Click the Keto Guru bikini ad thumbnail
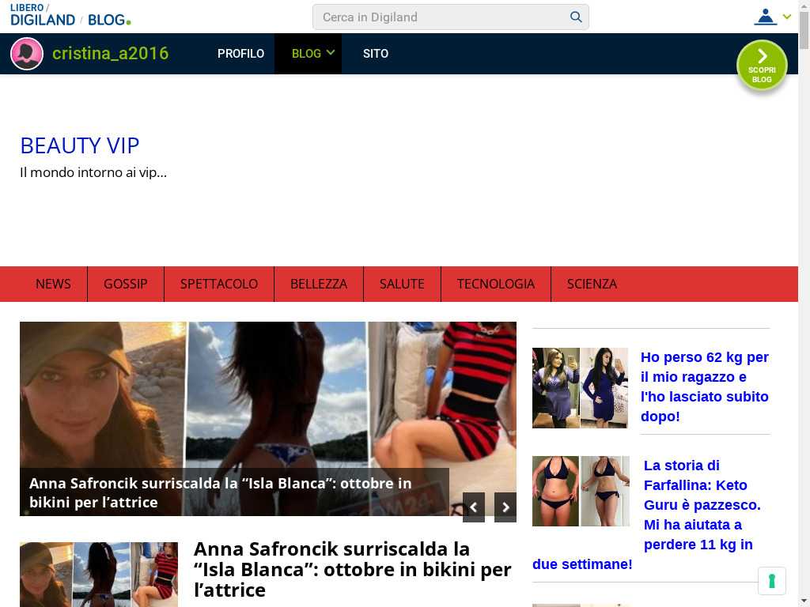Image resolution: width=810 pixels, height=607 pixels. point(581,491)
